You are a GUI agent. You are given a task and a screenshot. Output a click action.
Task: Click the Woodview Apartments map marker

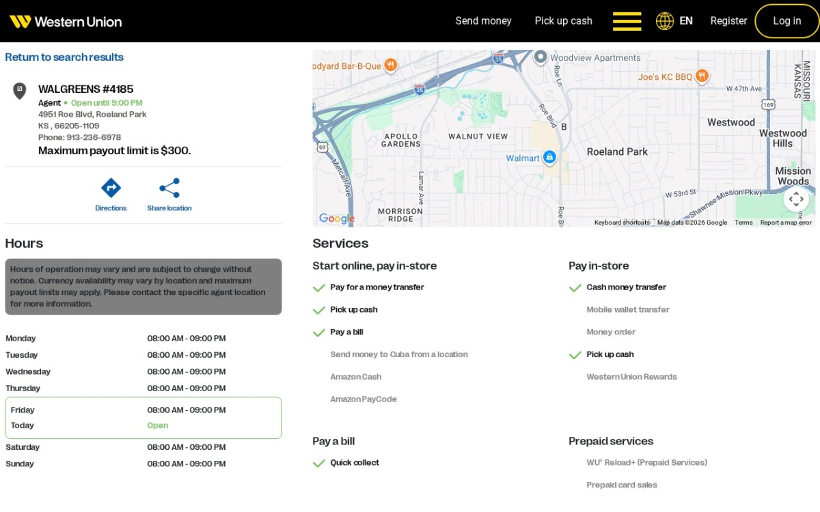click(541, 57)
